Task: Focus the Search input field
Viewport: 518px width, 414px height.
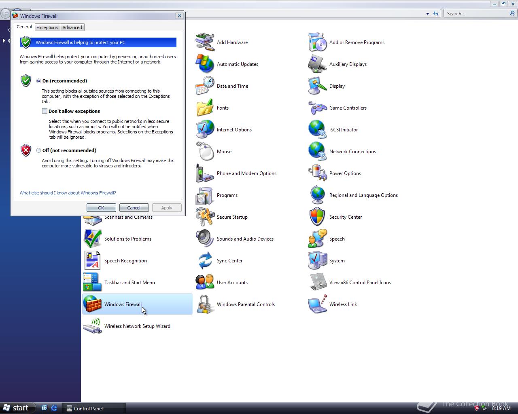Action: 477,14
